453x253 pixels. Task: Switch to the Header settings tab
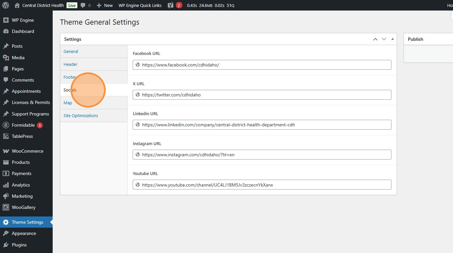[x=70, y=64]
